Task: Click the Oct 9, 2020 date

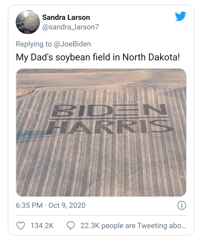Action: 67,205
